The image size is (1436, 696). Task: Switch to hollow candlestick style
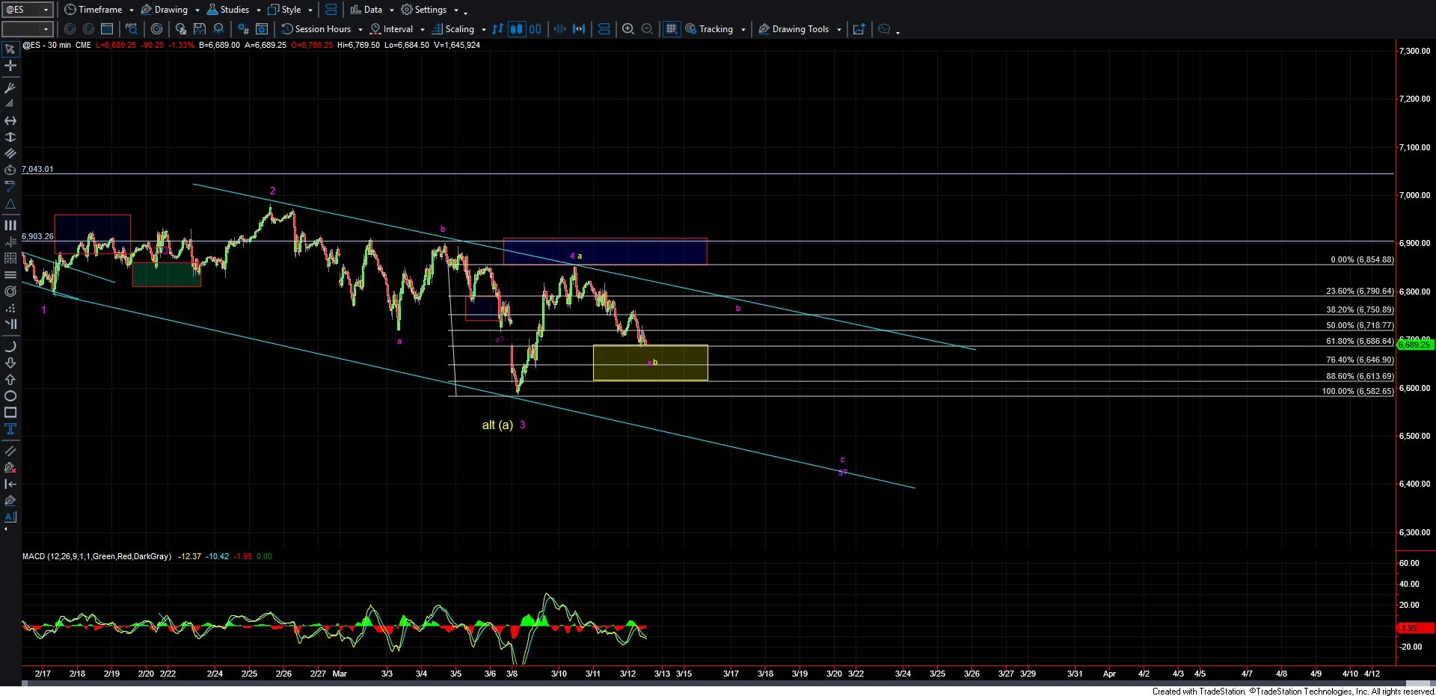(x=535, y=29)
